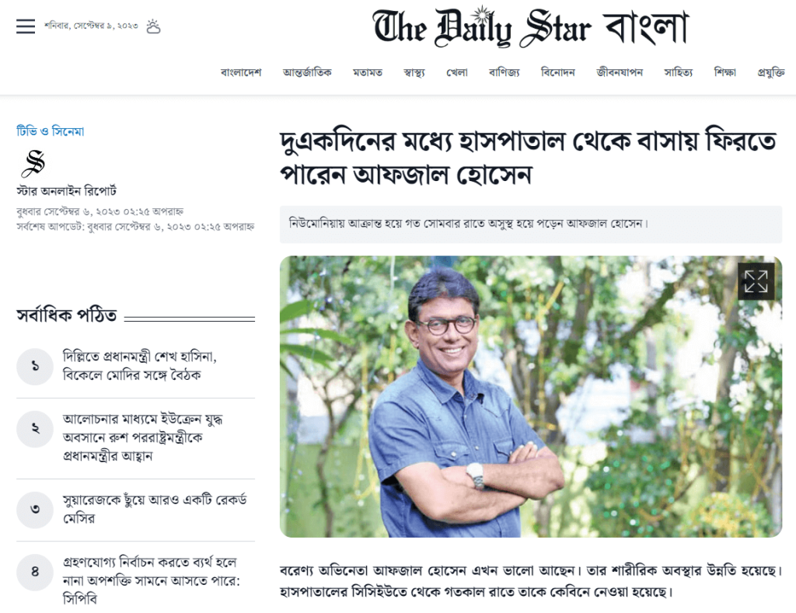Click the number ৩ circle badge
The image size is (796, 613).
[x=35, y=510]
